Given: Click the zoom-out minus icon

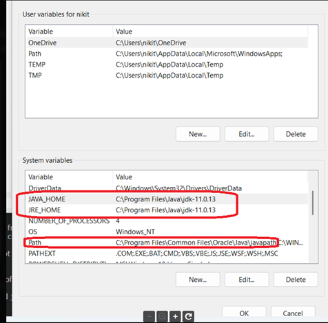Looking at the screenshot, I should pyautogui.click(x=149, y=317).
